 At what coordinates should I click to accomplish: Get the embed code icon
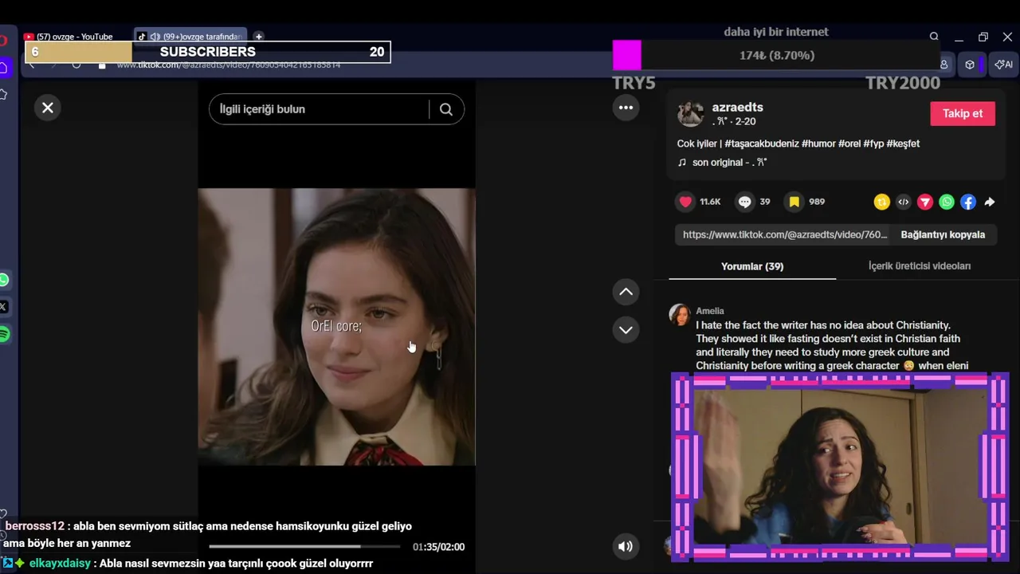903,202
